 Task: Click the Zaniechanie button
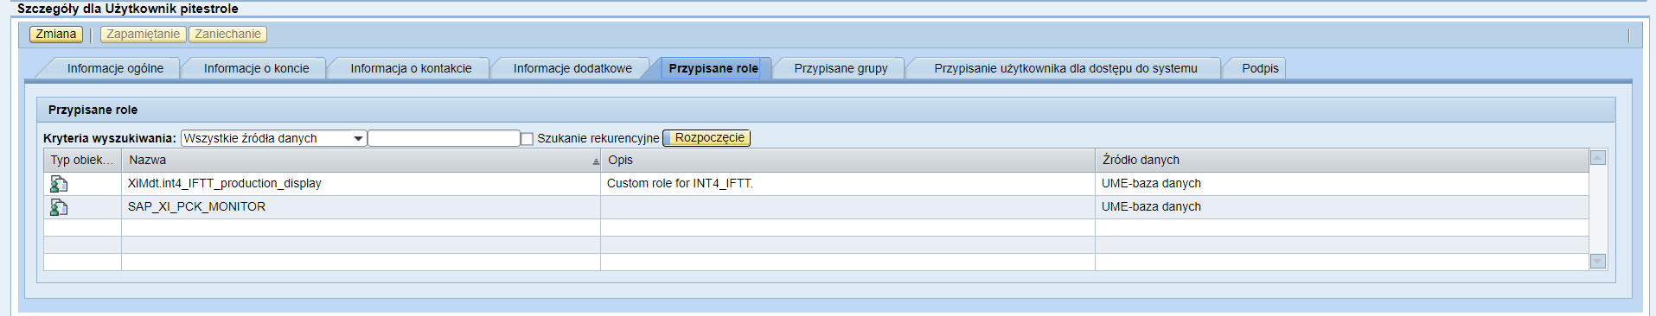click(x=227, y=35)
